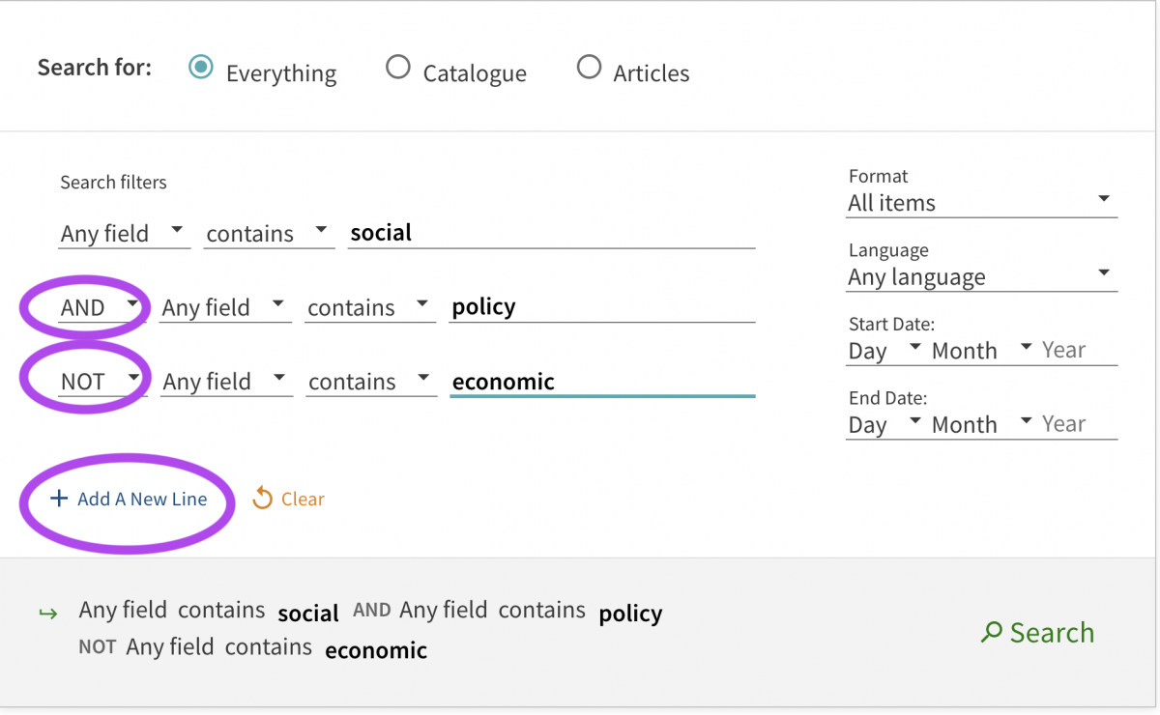This screenshot has width=1160, height=715.
Task: Edit the search term social
Action: click(551, 233)
